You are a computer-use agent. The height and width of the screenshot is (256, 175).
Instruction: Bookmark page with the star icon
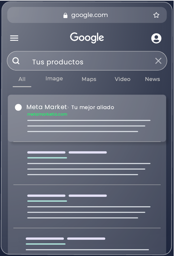click(x=156, y=15)
